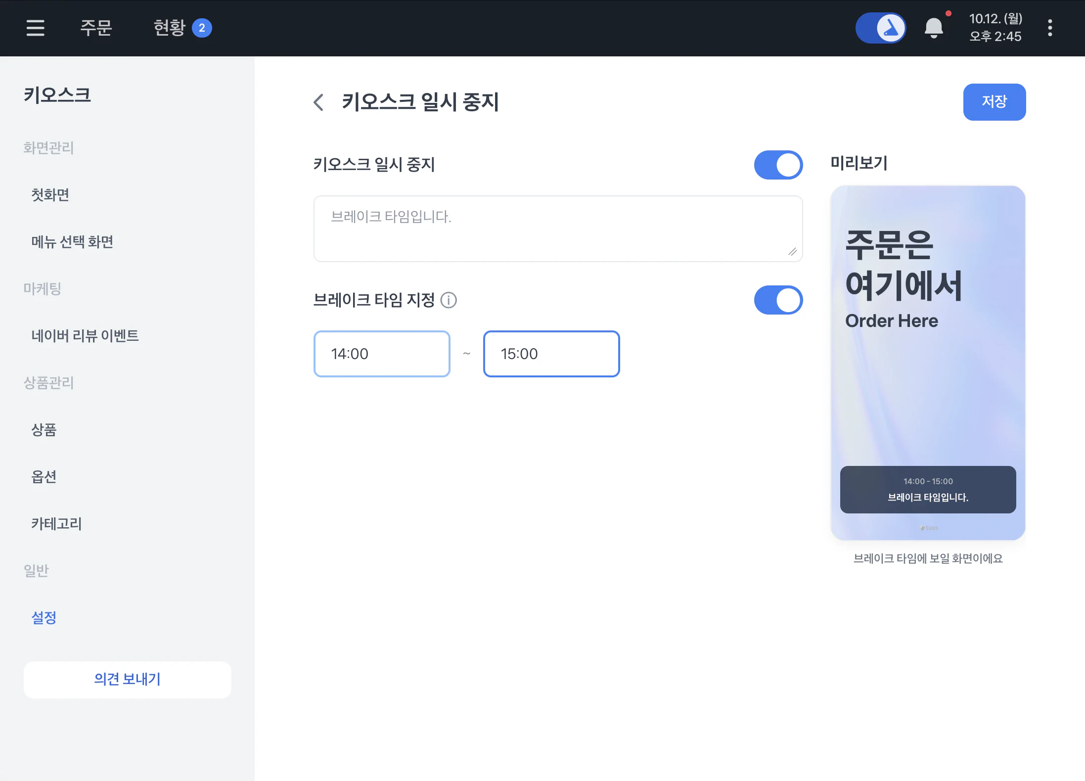Click the 의견 보내기 button
Viewport: 1085px width, 781px height.
[x=128, y=680]
